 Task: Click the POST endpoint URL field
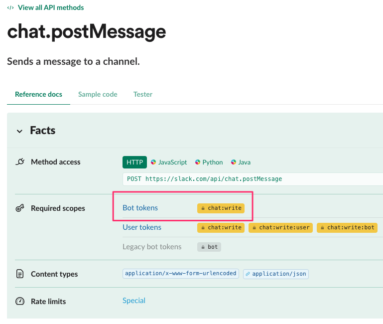(253, 179)
